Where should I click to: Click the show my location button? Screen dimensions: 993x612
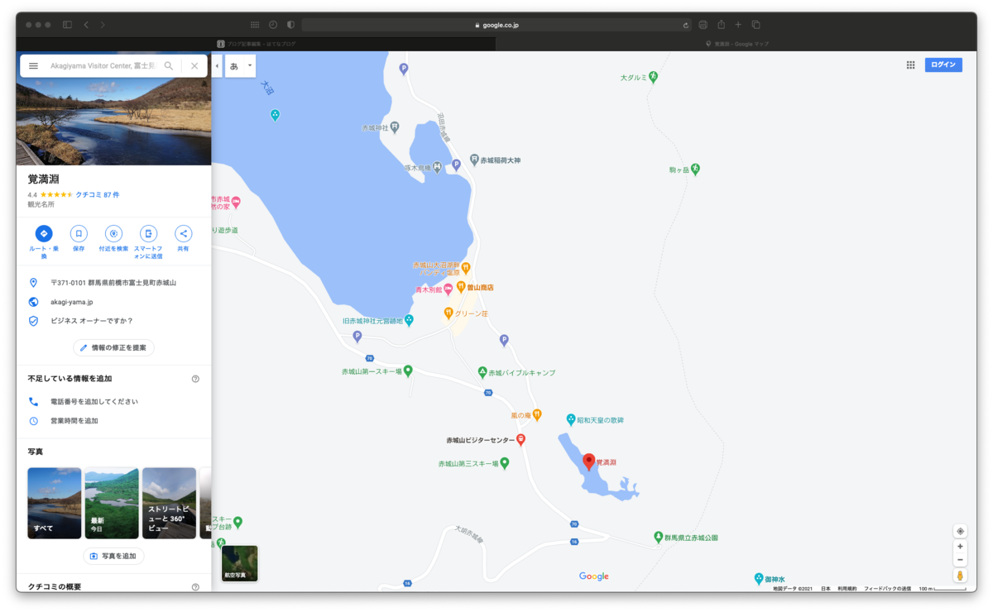pos(960,531)
